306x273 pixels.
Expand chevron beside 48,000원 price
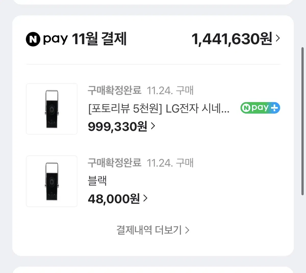145,198
